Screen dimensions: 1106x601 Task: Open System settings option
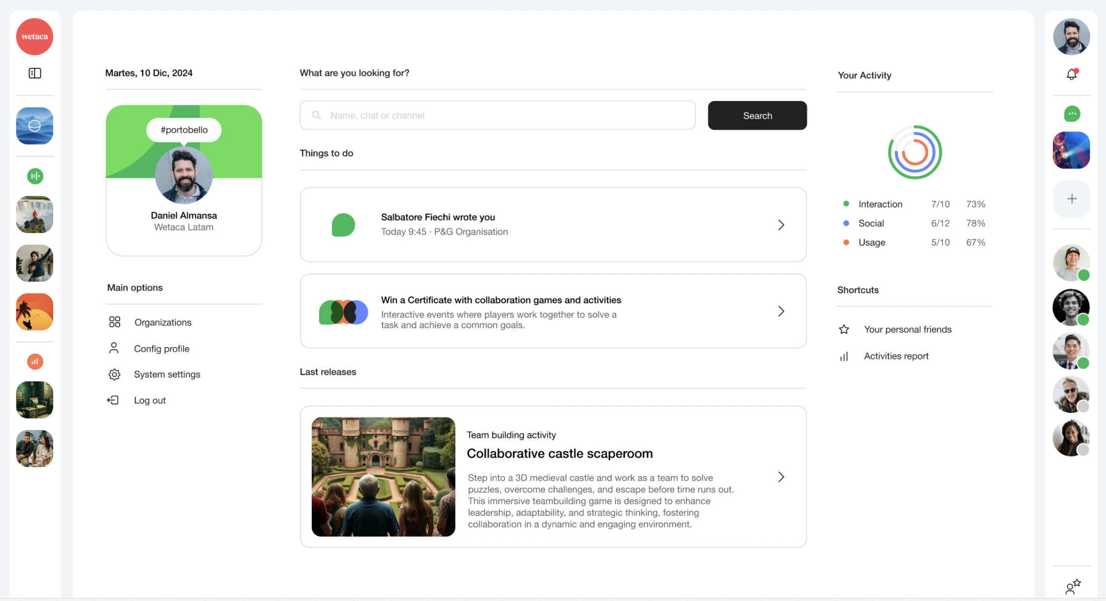[166, 374]
